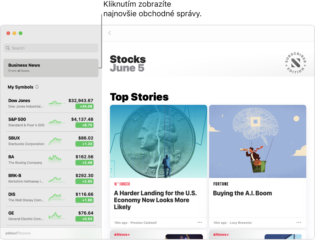Click the search magnifier icon

pyautogui.click(x=8, y=48)
